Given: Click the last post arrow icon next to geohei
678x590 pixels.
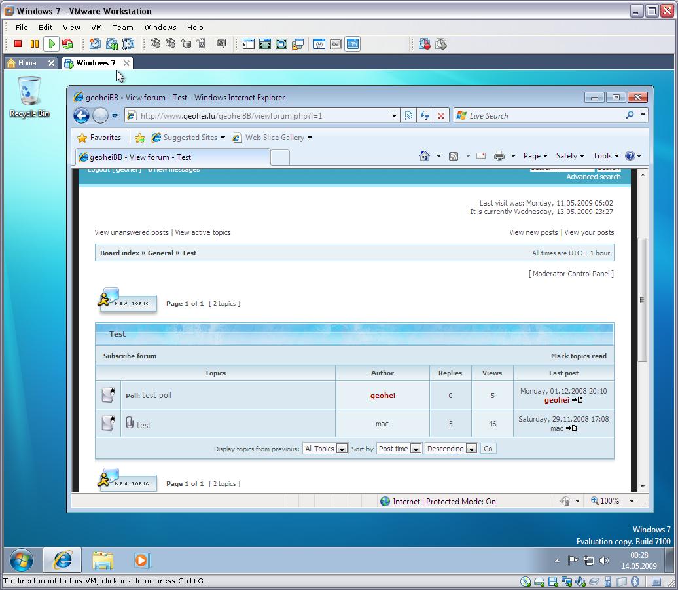Looking at the screenshot, I should (577, 400).
